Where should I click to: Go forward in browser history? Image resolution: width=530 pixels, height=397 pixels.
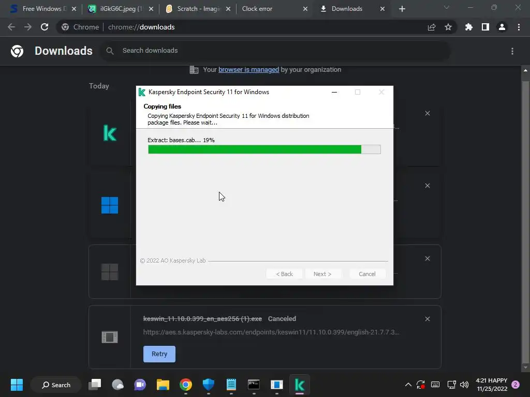(x=28, y=27)
